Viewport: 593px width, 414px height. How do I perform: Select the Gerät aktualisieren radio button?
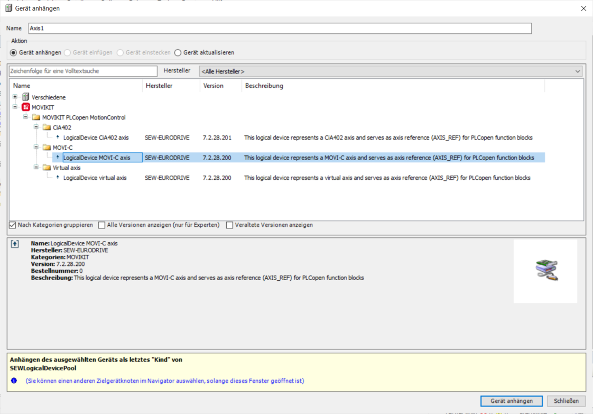coord(178,53)
